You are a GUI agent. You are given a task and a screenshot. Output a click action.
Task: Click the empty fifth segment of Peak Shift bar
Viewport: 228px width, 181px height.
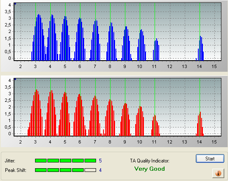click(x=90, y=170)
